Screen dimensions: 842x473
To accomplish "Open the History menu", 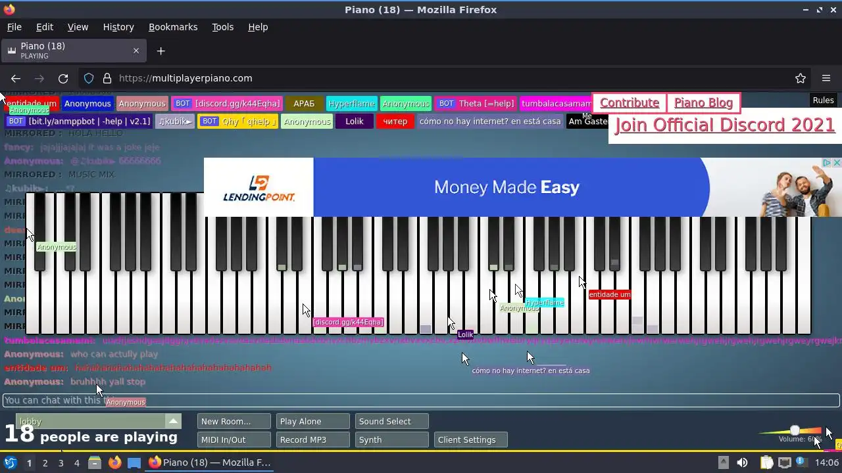I will pyautogui.click(x=118, y=27).
